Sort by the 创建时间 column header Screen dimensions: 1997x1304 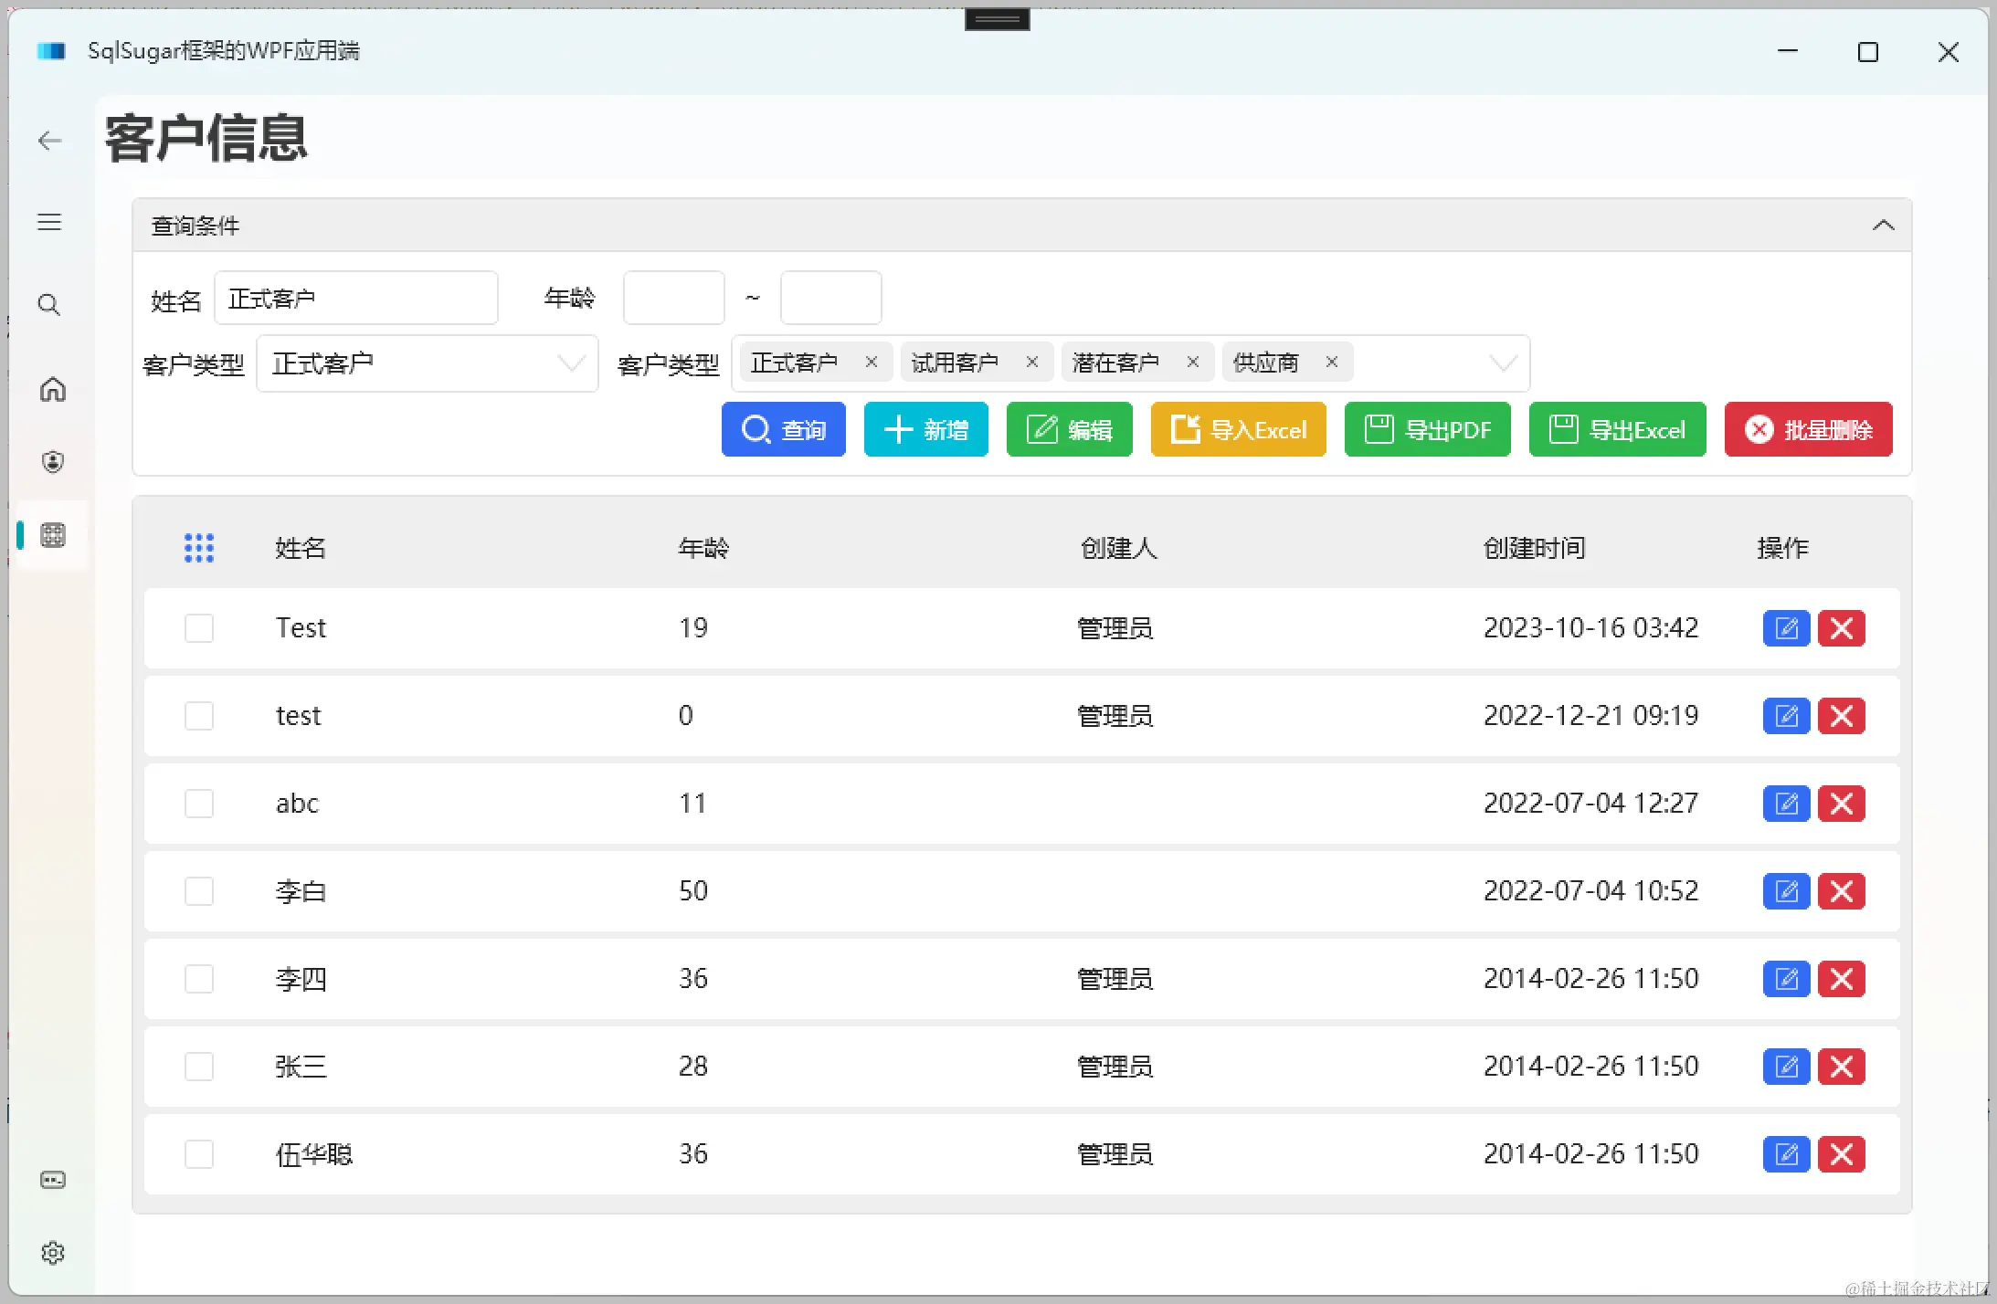(x=1535, y=548)
